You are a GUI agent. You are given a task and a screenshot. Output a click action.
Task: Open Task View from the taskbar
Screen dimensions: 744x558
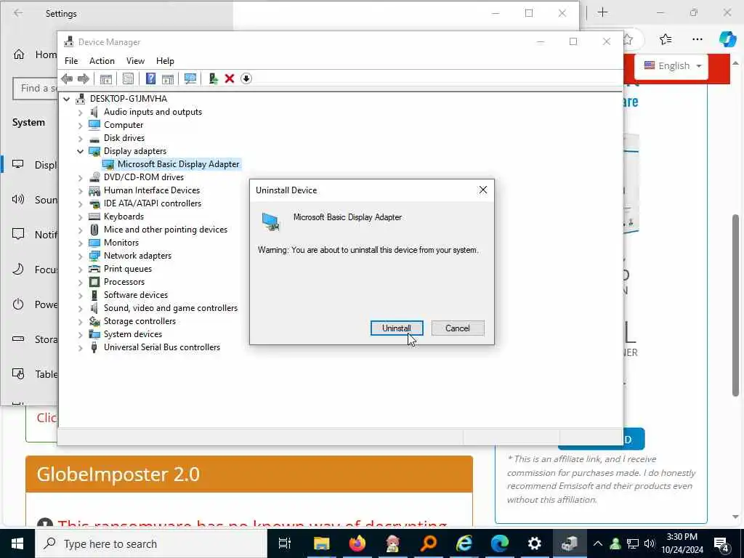[x=285, y=543]
